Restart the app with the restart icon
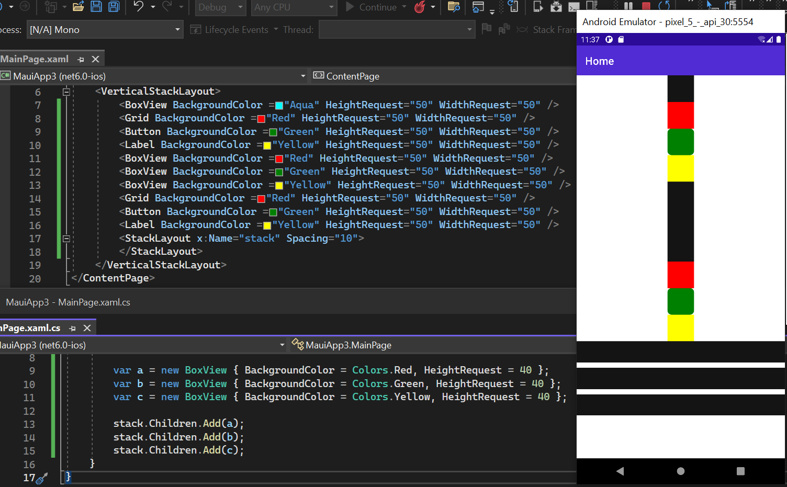The image size is (787, 487). point(664,6)
